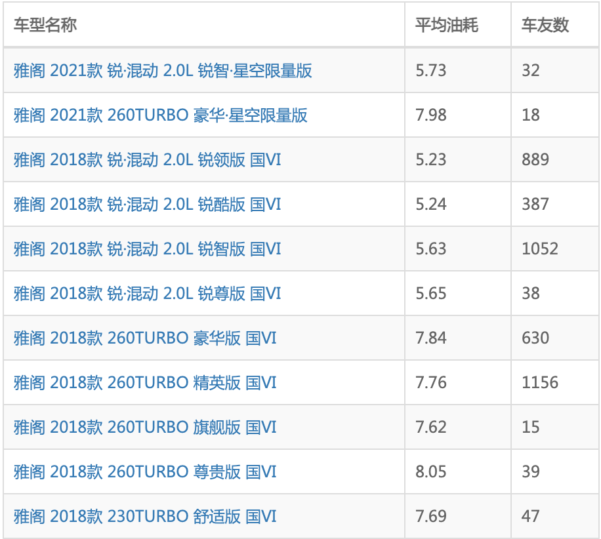Select fuel value 7.69
The image size is (601, 539).
coord(431,517)
